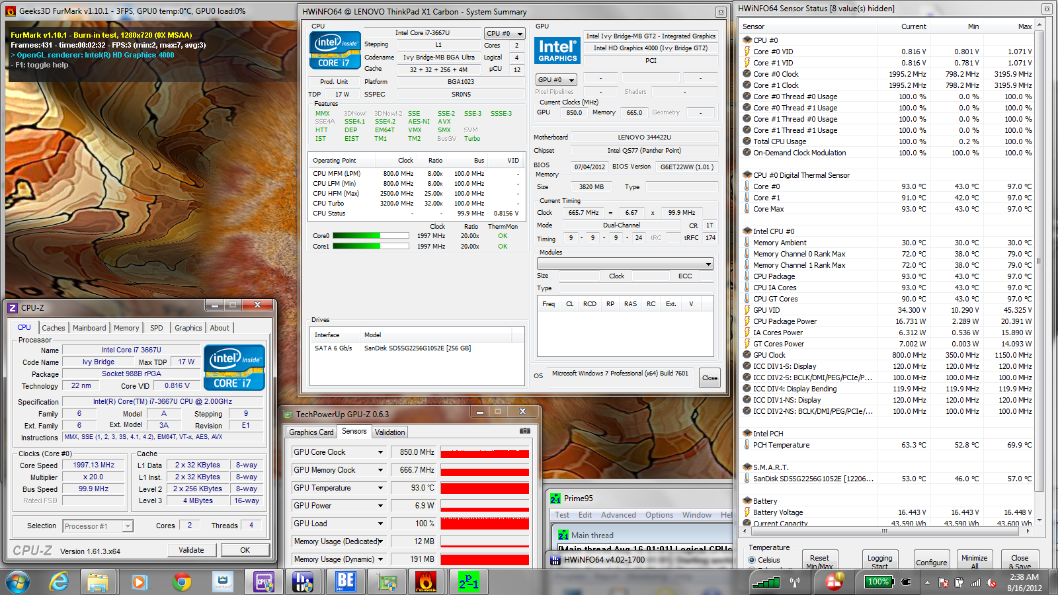The width and height of the screenshot is (1058, 595).
Task: Click the CPU-Z Validate button
Action: pos(191,550)
